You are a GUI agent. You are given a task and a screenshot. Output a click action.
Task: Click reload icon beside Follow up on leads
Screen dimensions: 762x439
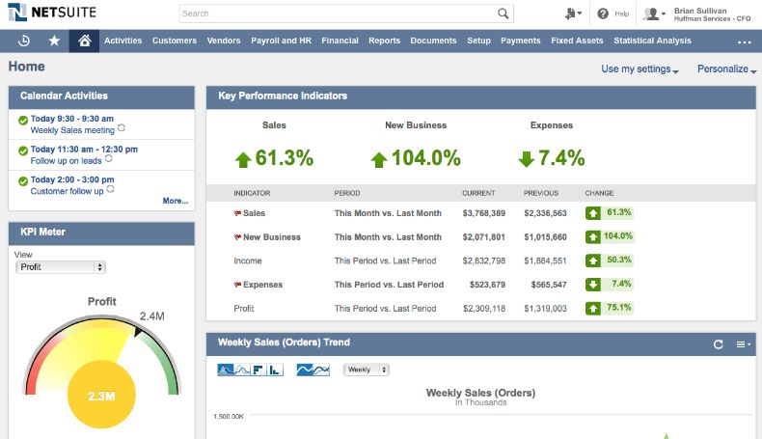pyautogui.click(x=108, y=158)
